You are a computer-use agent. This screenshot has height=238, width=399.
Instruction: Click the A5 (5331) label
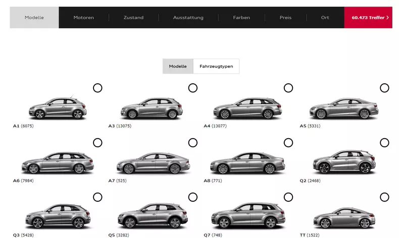point(310,126)
